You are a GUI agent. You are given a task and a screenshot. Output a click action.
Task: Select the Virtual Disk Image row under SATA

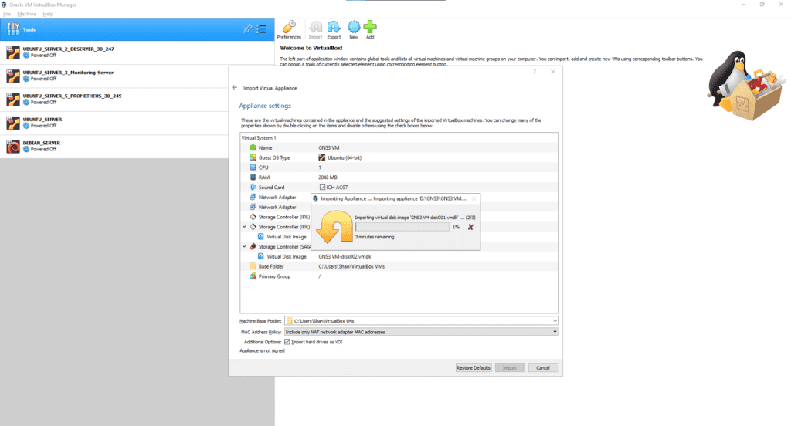(x=399, y=257)
